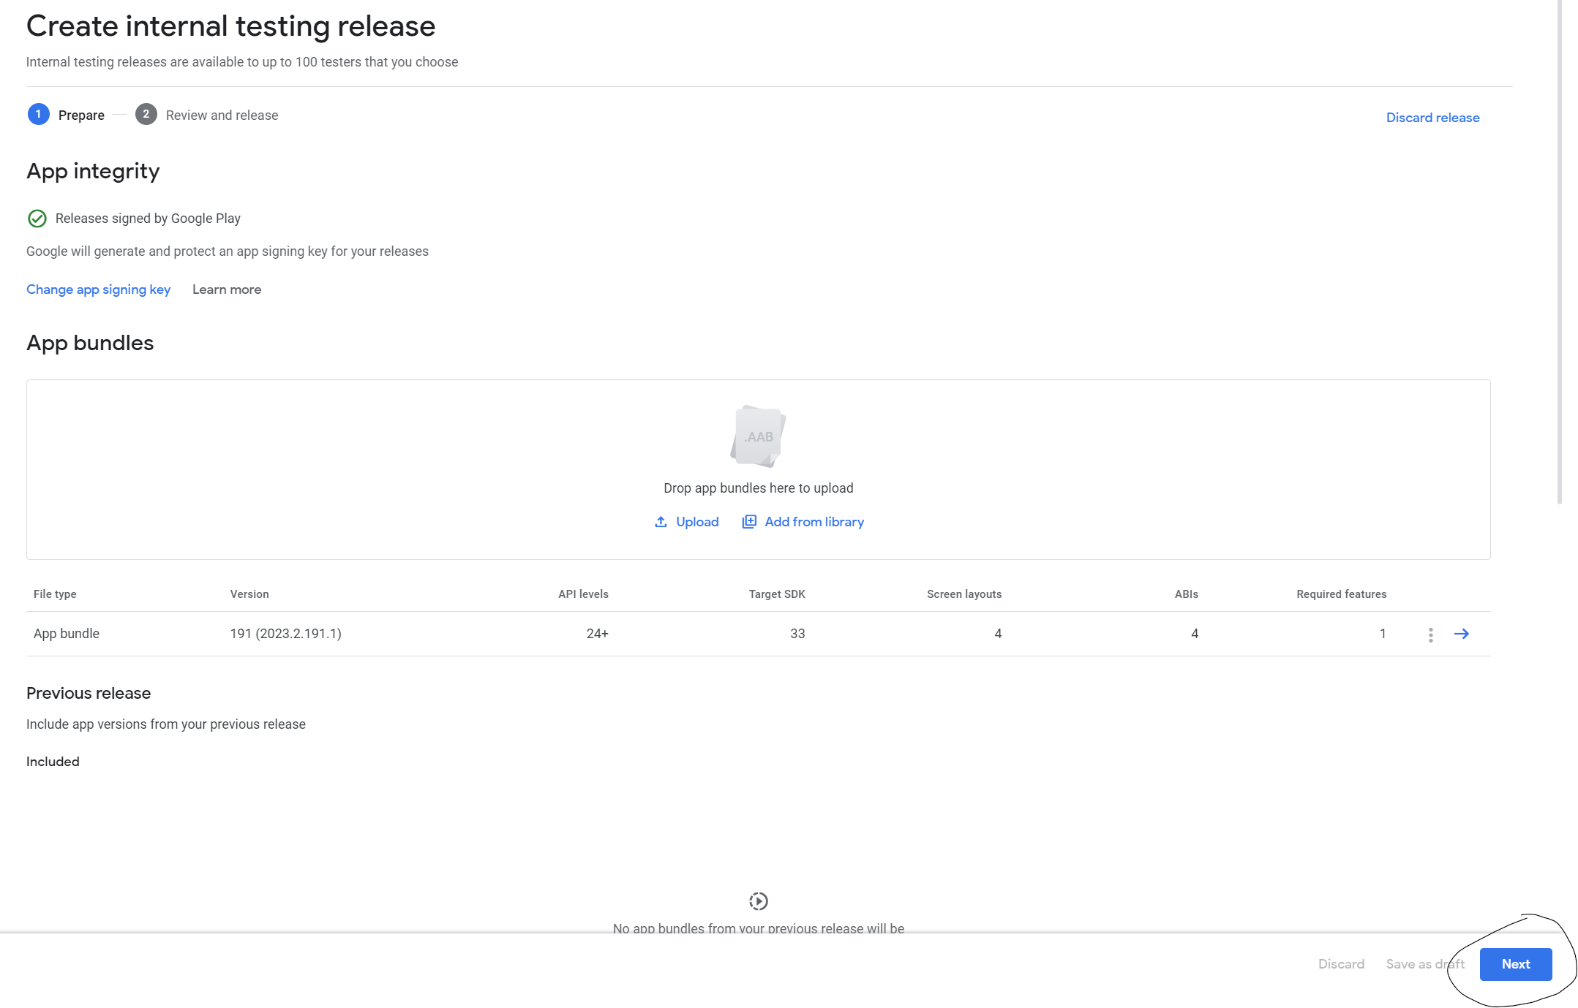Click the Discard option in the footer
This screenshot has height=1008, width=1578.
pos(1341,963)
